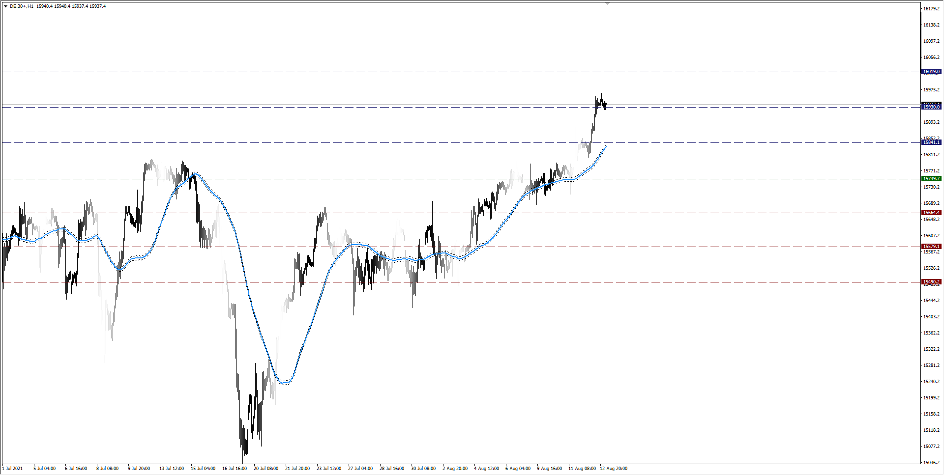Viewport: 944px width, 475px height.
Task: Click the 30 Jul 08:00 time axis label
Action: (x=423, y=469)
